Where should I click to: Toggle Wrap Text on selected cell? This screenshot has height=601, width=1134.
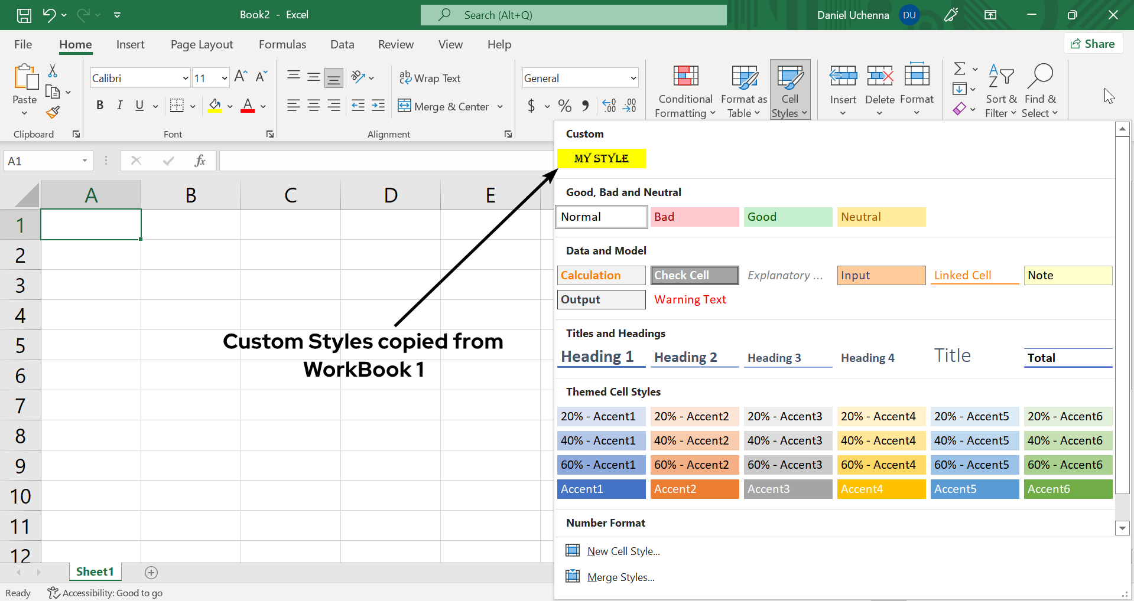coord(430,79)
